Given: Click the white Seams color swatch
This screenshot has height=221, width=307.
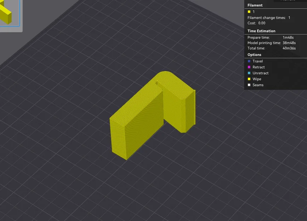Looking at the screenshot, I should 249,85.
